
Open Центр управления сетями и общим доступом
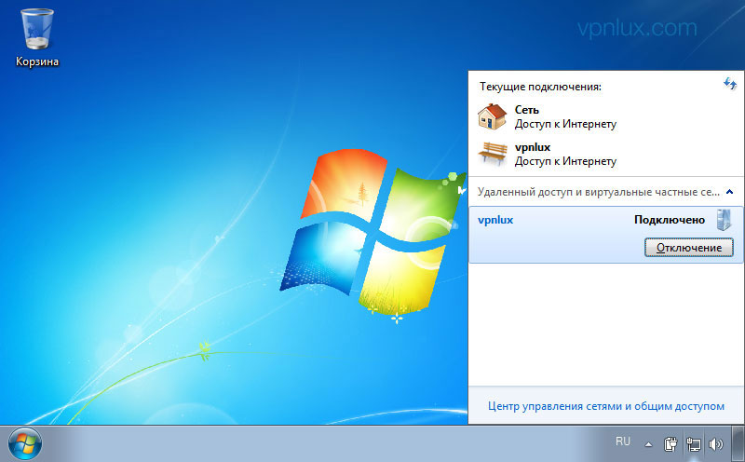[x=606, y=406]
